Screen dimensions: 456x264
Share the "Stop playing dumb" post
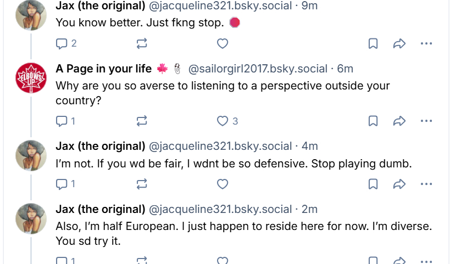(399, 184)
